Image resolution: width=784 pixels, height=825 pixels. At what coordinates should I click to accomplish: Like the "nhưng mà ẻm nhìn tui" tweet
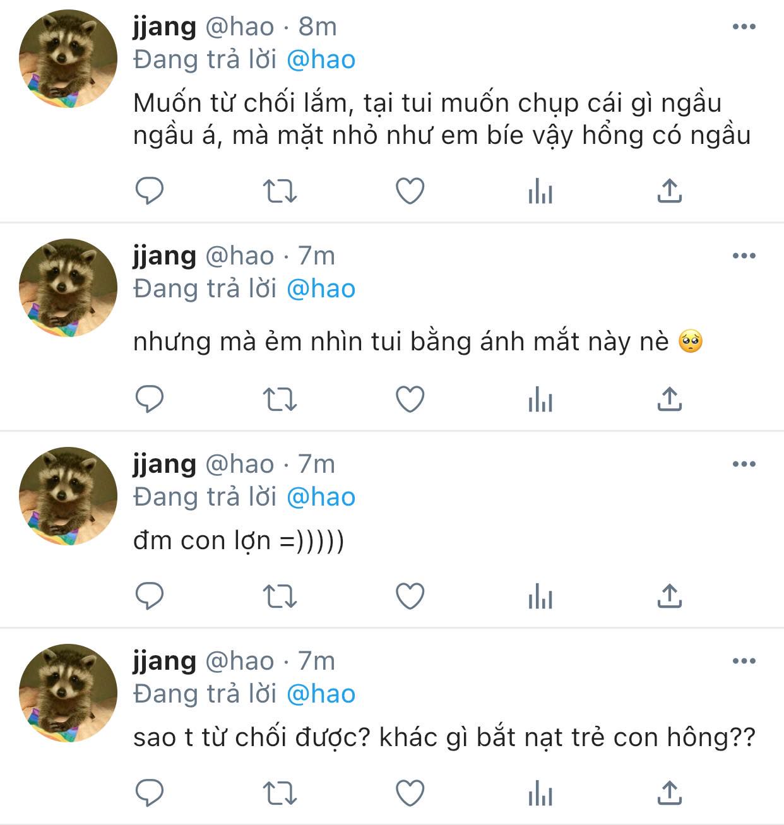[410, 399]
